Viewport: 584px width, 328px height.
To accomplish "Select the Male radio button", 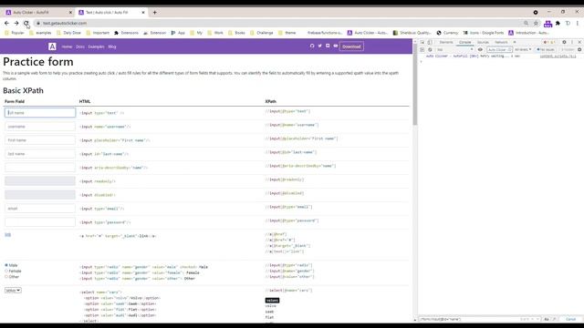I will click(6, 265).
